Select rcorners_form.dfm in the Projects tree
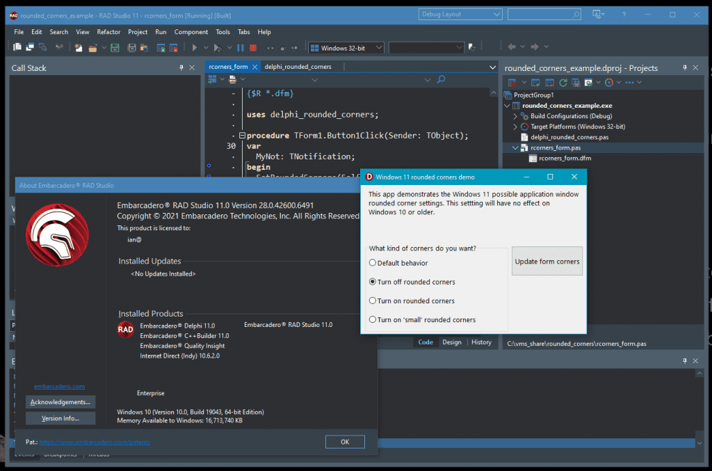The height and width of the screenshot is (471, 712). [x=565, y=159]
